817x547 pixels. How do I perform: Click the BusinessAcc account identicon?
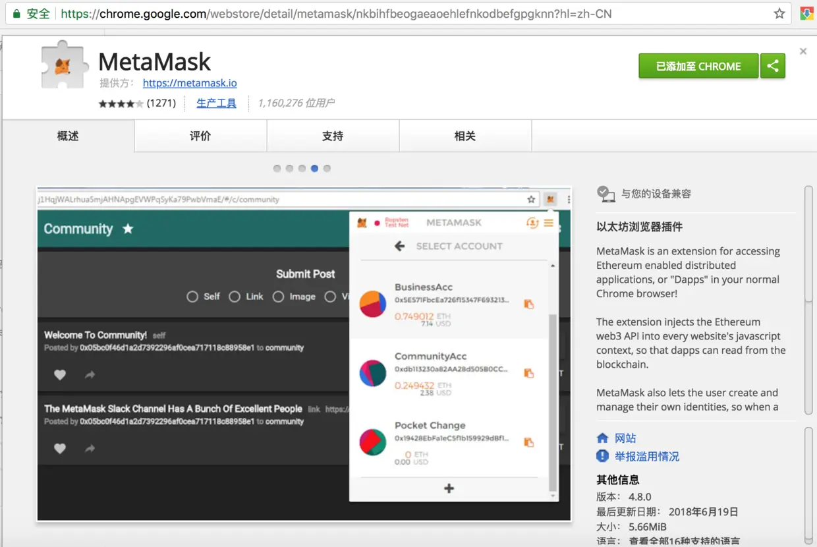(373, 304)
